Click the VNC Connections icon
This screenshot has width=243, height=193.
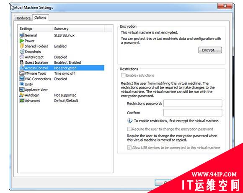[x=22, y=78]
